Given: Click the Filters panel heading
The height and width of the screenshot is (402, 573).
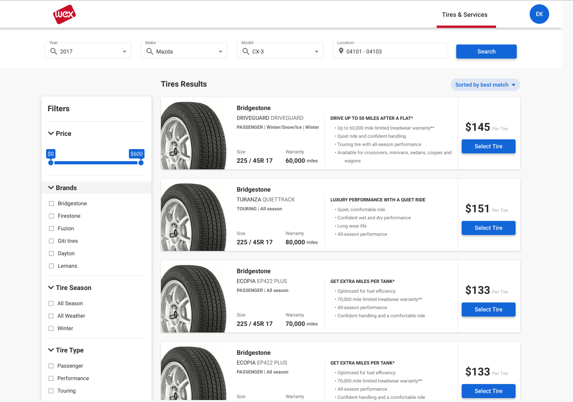Looking at the screenshot, I should tap(59, 109).
